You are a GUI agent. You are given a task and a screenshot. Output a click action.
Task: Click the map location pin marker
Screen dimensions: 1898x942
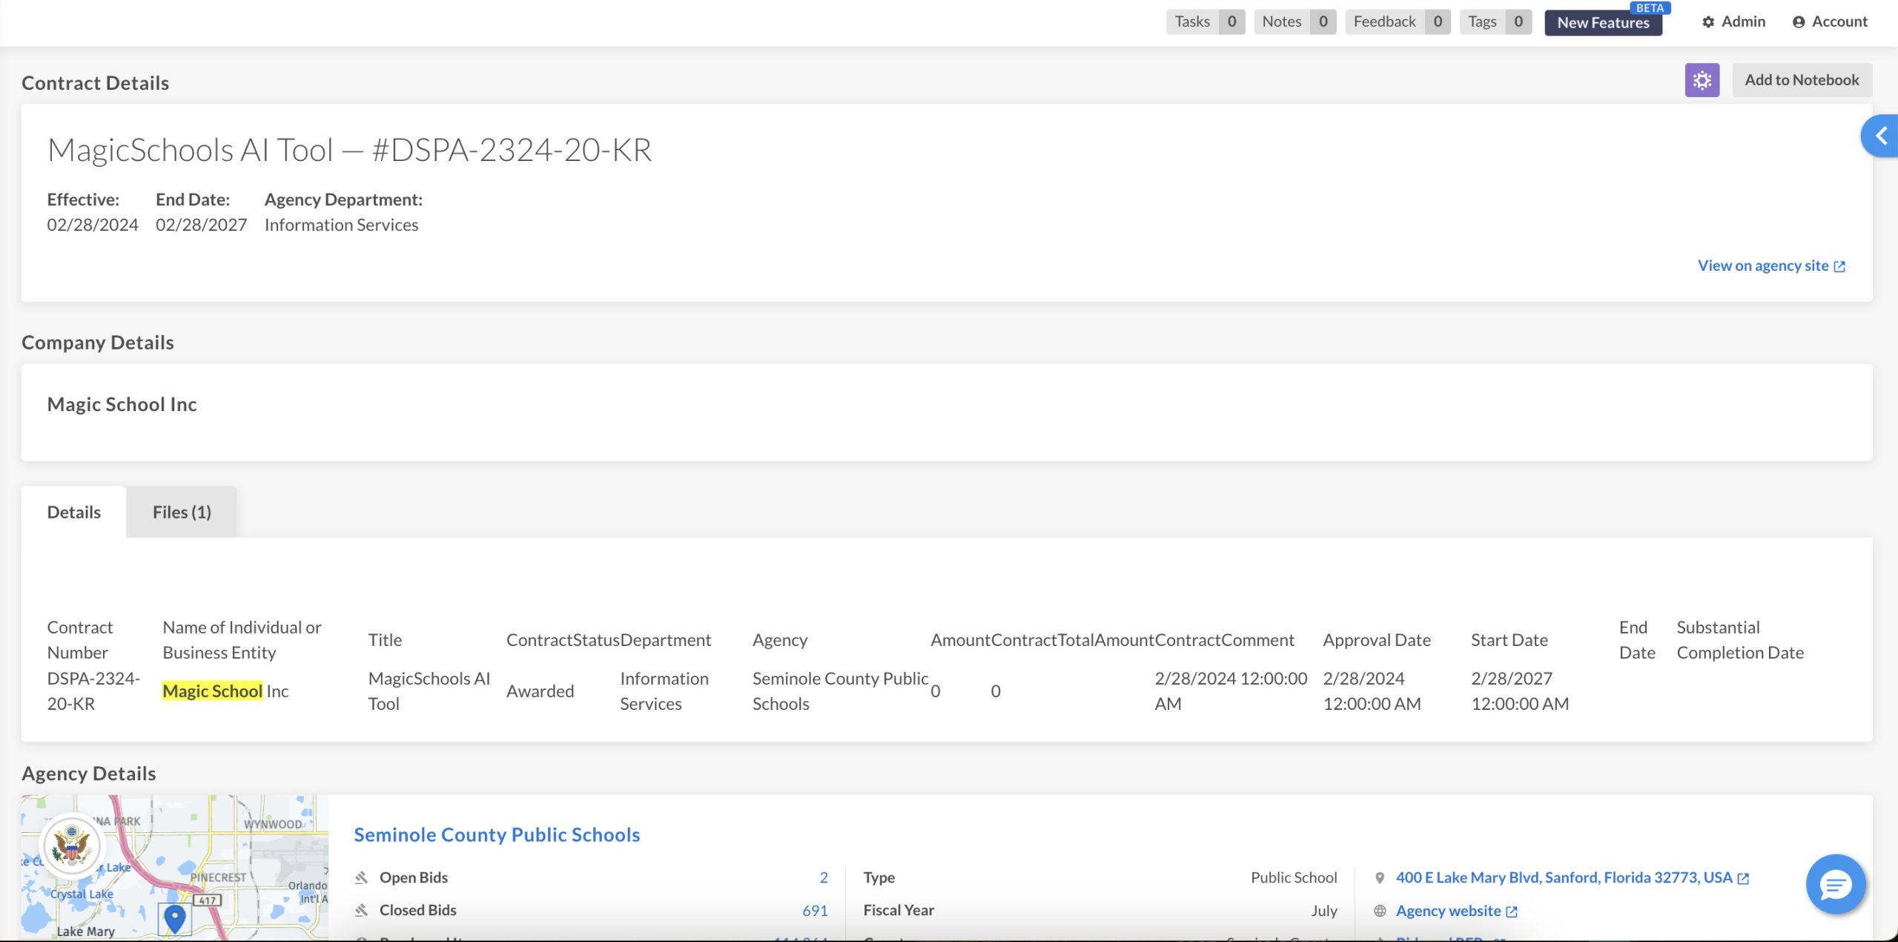tap(175, 918)
